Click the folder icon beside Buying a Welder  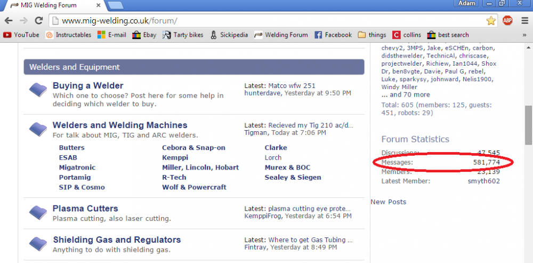coord(38,90)
